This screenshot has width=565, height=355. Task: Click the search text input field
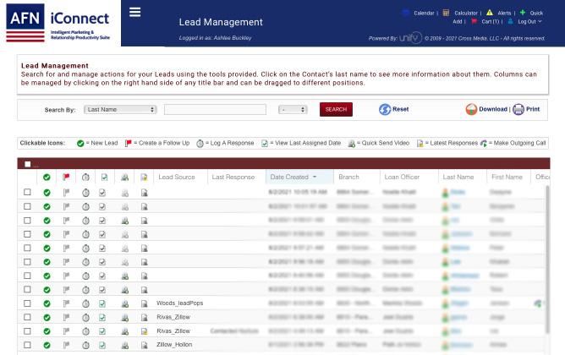[215, 109]
